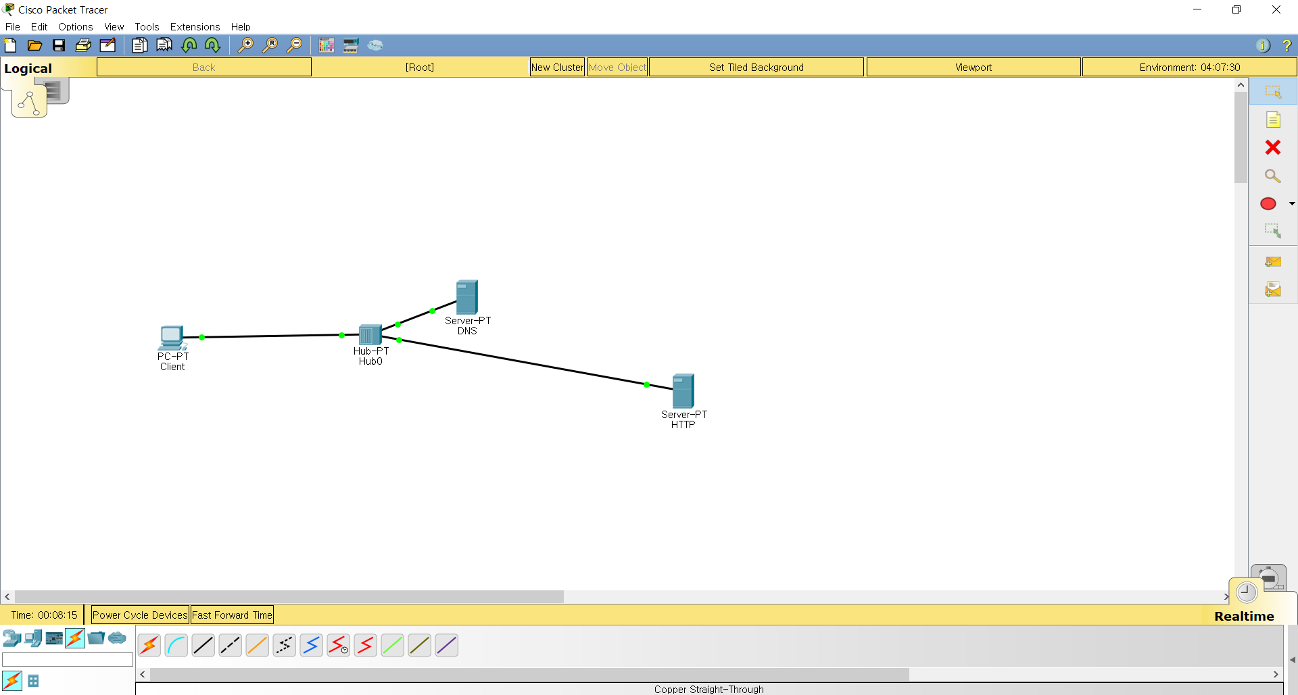The height and width of the screenshot is (695, 1298).
Task: Click the Paste toolbar icon
Action: point(164,45)
